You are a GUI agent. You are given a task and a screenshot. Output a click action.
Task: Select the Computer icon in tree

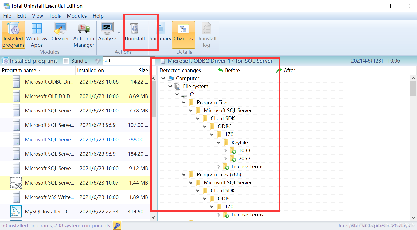[x=171, y=79]
